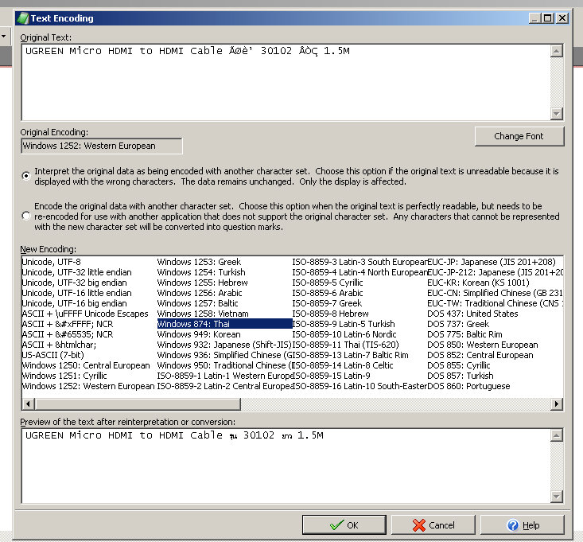Select 'US-ASCII (7-bit)' encoding
583x542 pixels.
(x=52, y=355)
